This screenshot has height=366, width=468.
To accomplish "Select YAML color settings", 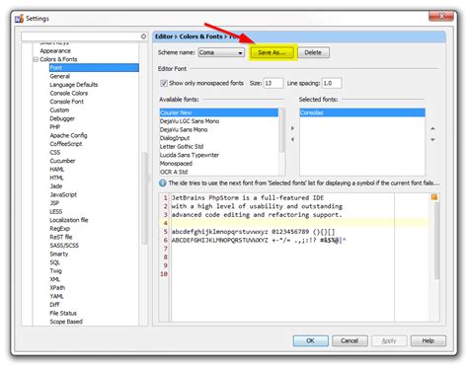I will point(56,296).
